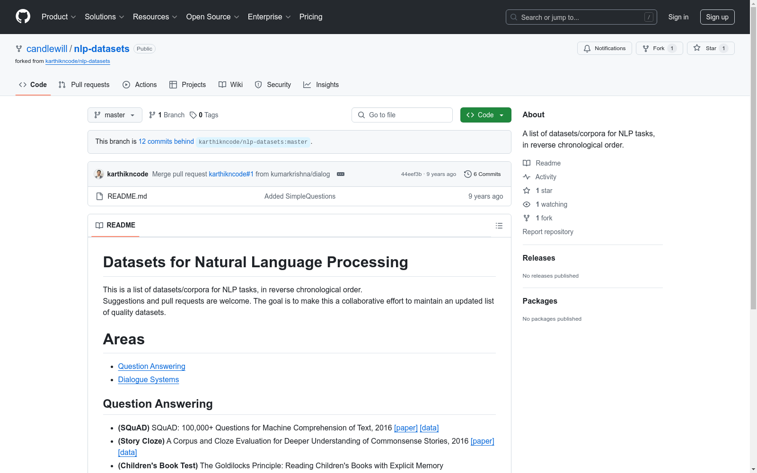
Task: Click the Readme book icon in About
Action: point(527,163)
